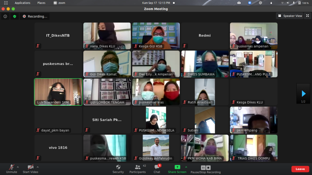Expand audio options arrow beside Unmute
312x175 pixels.
pos(18,167)
